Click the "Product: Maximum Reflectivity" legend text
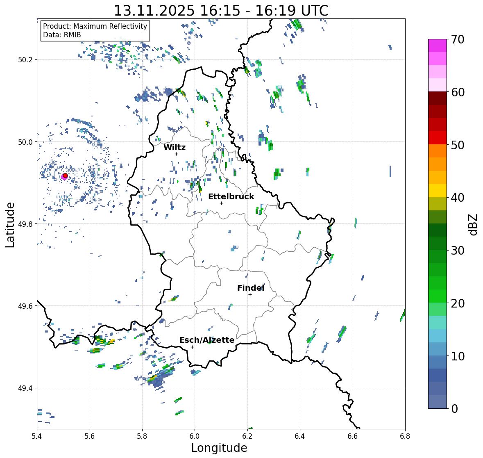The height and width of the screenshot is (458, 483). click(x=95, y=26)
